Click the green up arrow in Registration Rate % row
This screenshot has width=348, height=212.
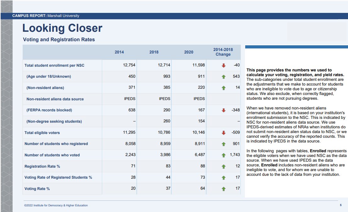(x=224, y=166)
